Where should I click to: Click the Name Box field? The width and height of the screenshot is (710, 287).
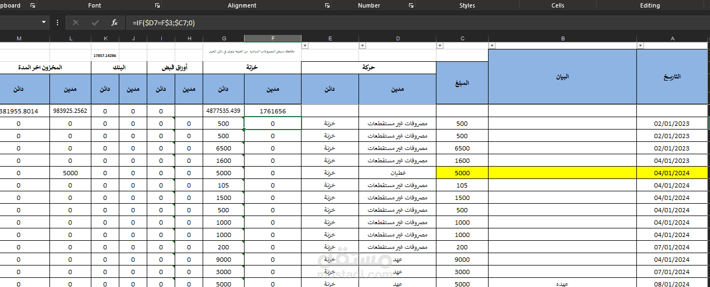(19, 23)
